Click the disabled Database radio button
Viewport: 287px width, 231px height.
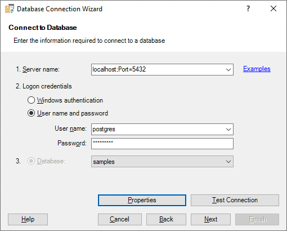(31, 161)
